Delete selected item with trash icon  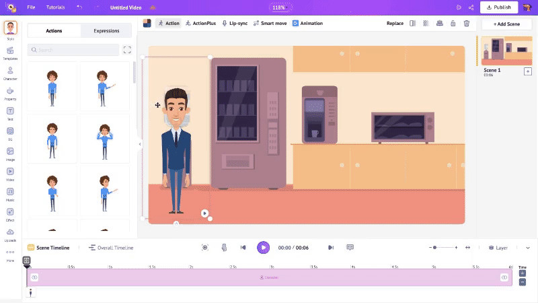[x=467, y=23]
